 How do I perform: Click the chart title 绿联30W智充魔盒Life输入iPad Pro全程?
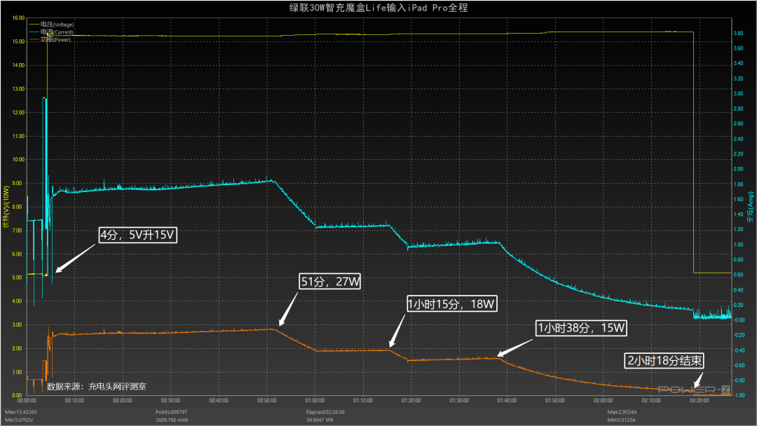point(378,8)
